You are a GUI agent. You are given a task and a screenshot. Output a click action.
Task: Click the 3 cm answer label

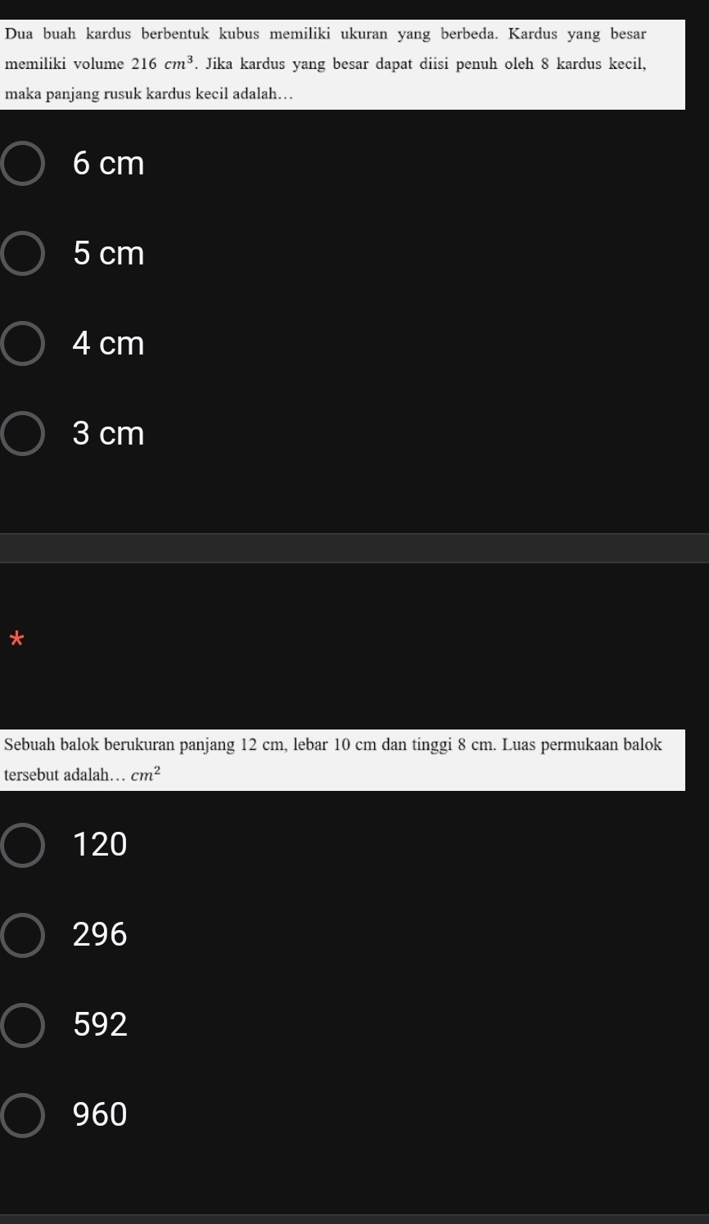(108, 433)
